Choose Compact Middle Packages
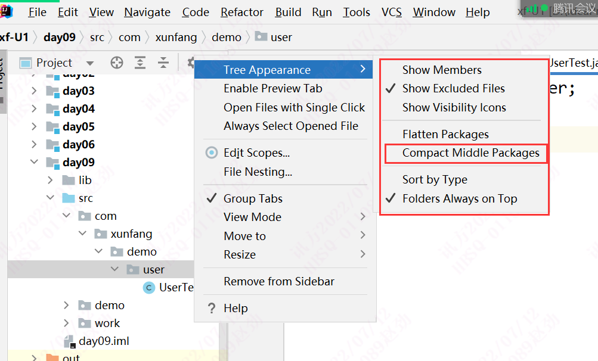598x361 pixels. pyautogui.click(x=470, y=153)
